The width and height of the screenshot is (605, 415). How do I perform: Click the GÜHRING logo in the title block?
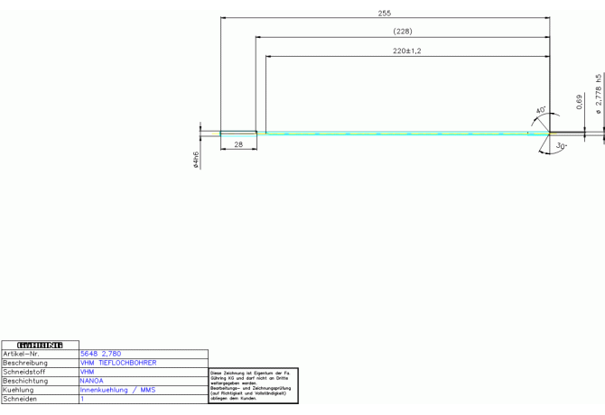point(40,345)
